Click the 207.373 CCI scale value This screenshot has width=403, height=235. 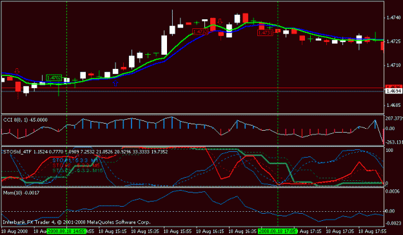(394, 118)
